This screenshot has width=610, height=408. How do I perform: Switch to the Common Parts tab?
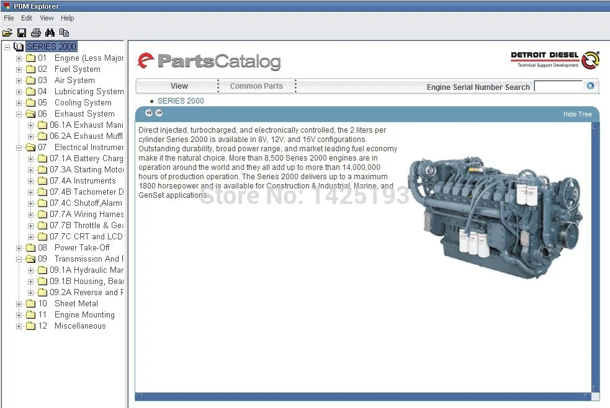[256, 86]
